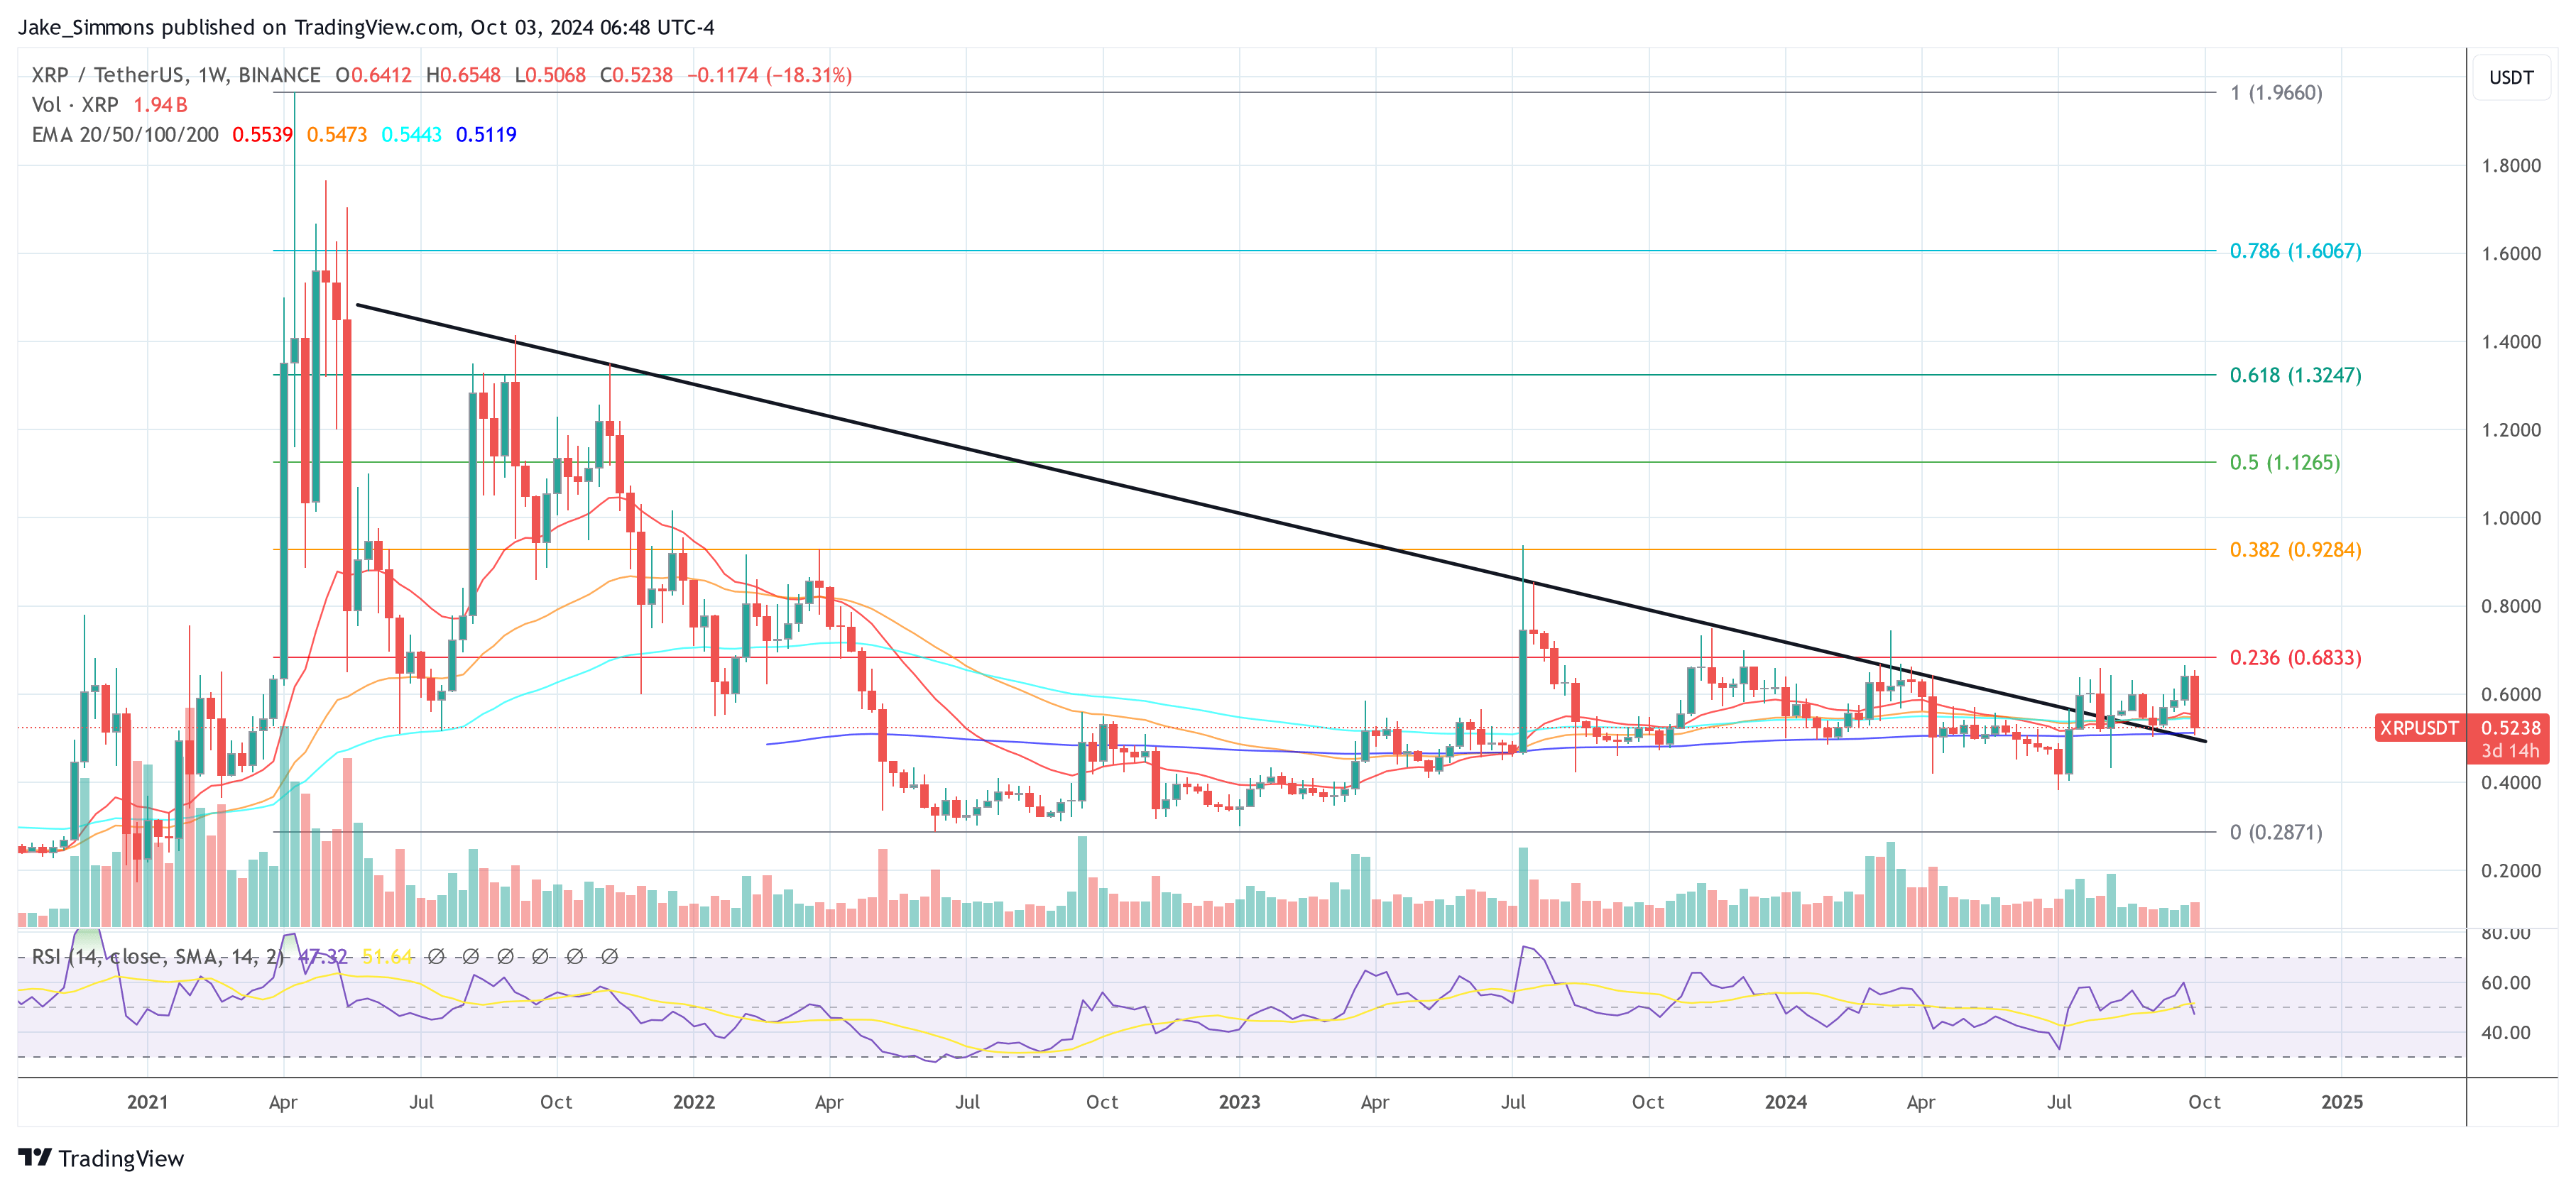The width and height of the screenshot is (2576, 1189).
Task: Click the blue EMA 200 value 0.5119
Action: click(486, 135)
